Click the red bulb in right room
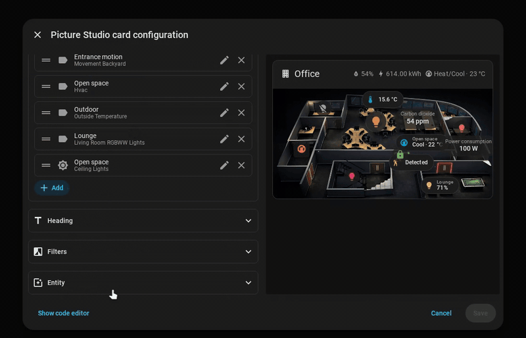 point(462,128)
